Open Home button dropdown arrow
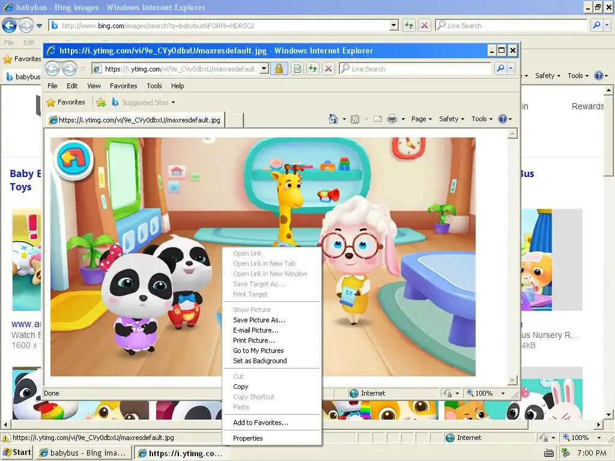The image size is (615, 461). 344,119
